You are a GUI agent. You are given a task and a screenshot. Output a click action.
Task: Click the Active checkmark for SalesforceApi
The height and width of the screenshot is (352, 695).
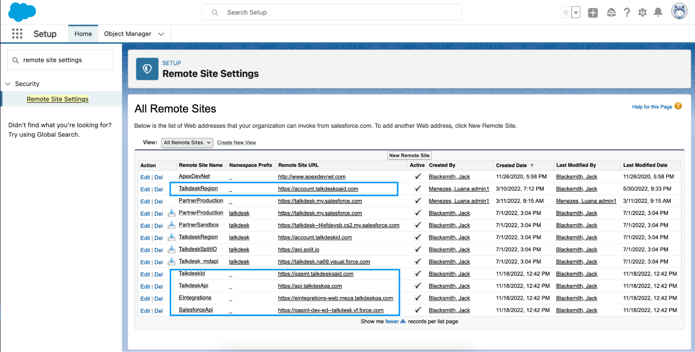[418, 310]
